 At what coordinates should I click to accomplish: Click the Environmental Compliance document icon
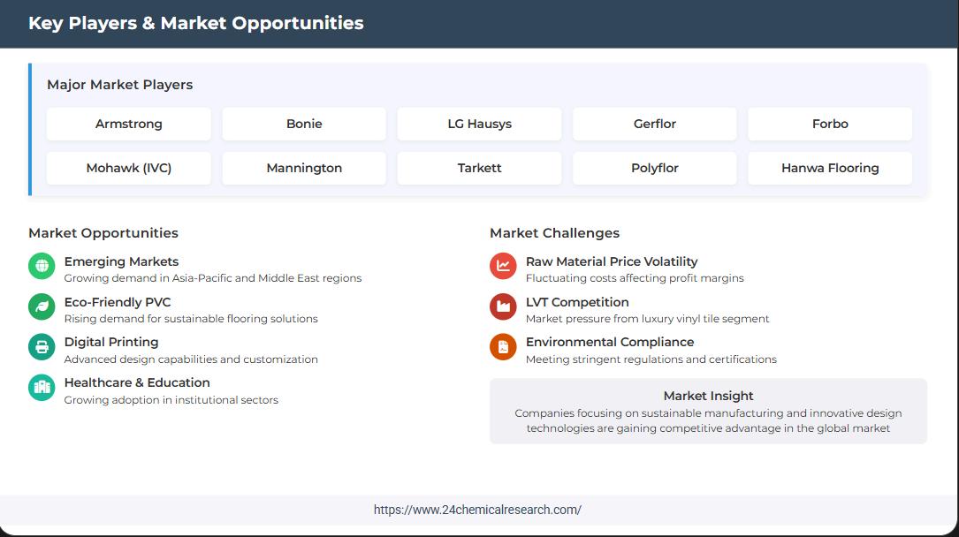pos(503,347)
